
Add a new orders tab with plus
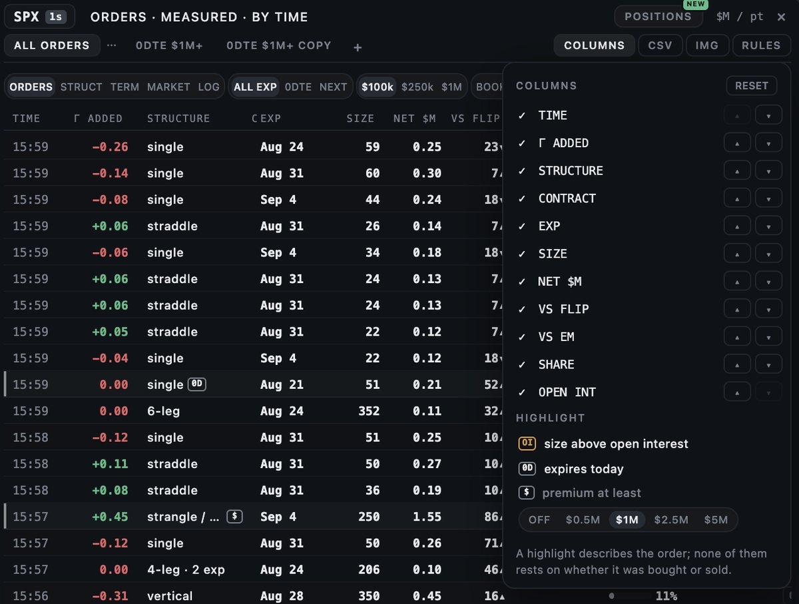click(x=358, y=47)
